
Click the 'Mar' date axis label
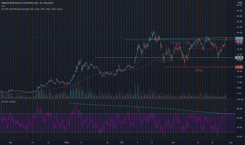pyautogui.click(x=173, y=142)
